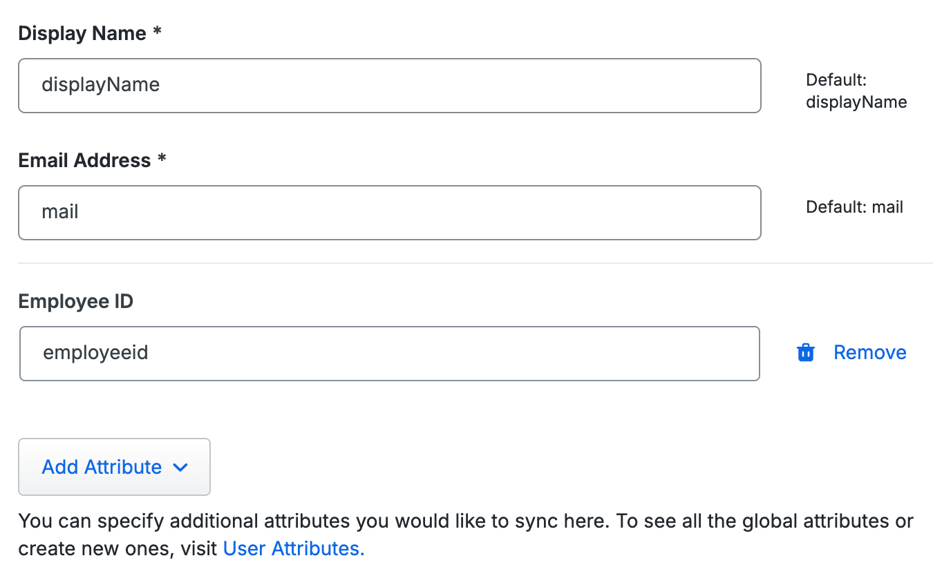This screenshot has height=576, width=933.
Task: Click the divider line above Employee ID
Action: click(466, 263)
